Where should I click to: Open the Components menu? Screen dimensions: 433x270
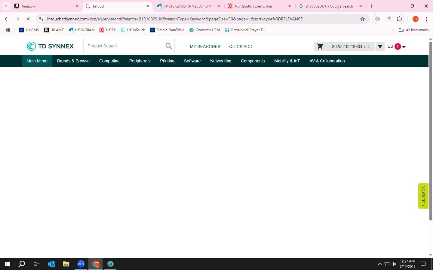click(x=253, y=61)
